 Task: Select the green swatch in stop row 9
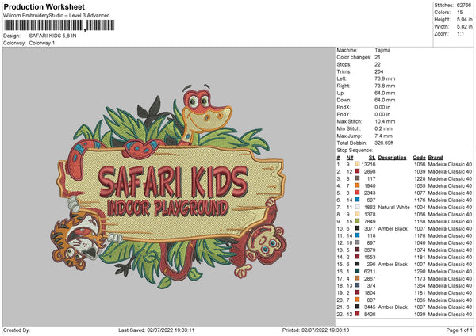point(357,221)
